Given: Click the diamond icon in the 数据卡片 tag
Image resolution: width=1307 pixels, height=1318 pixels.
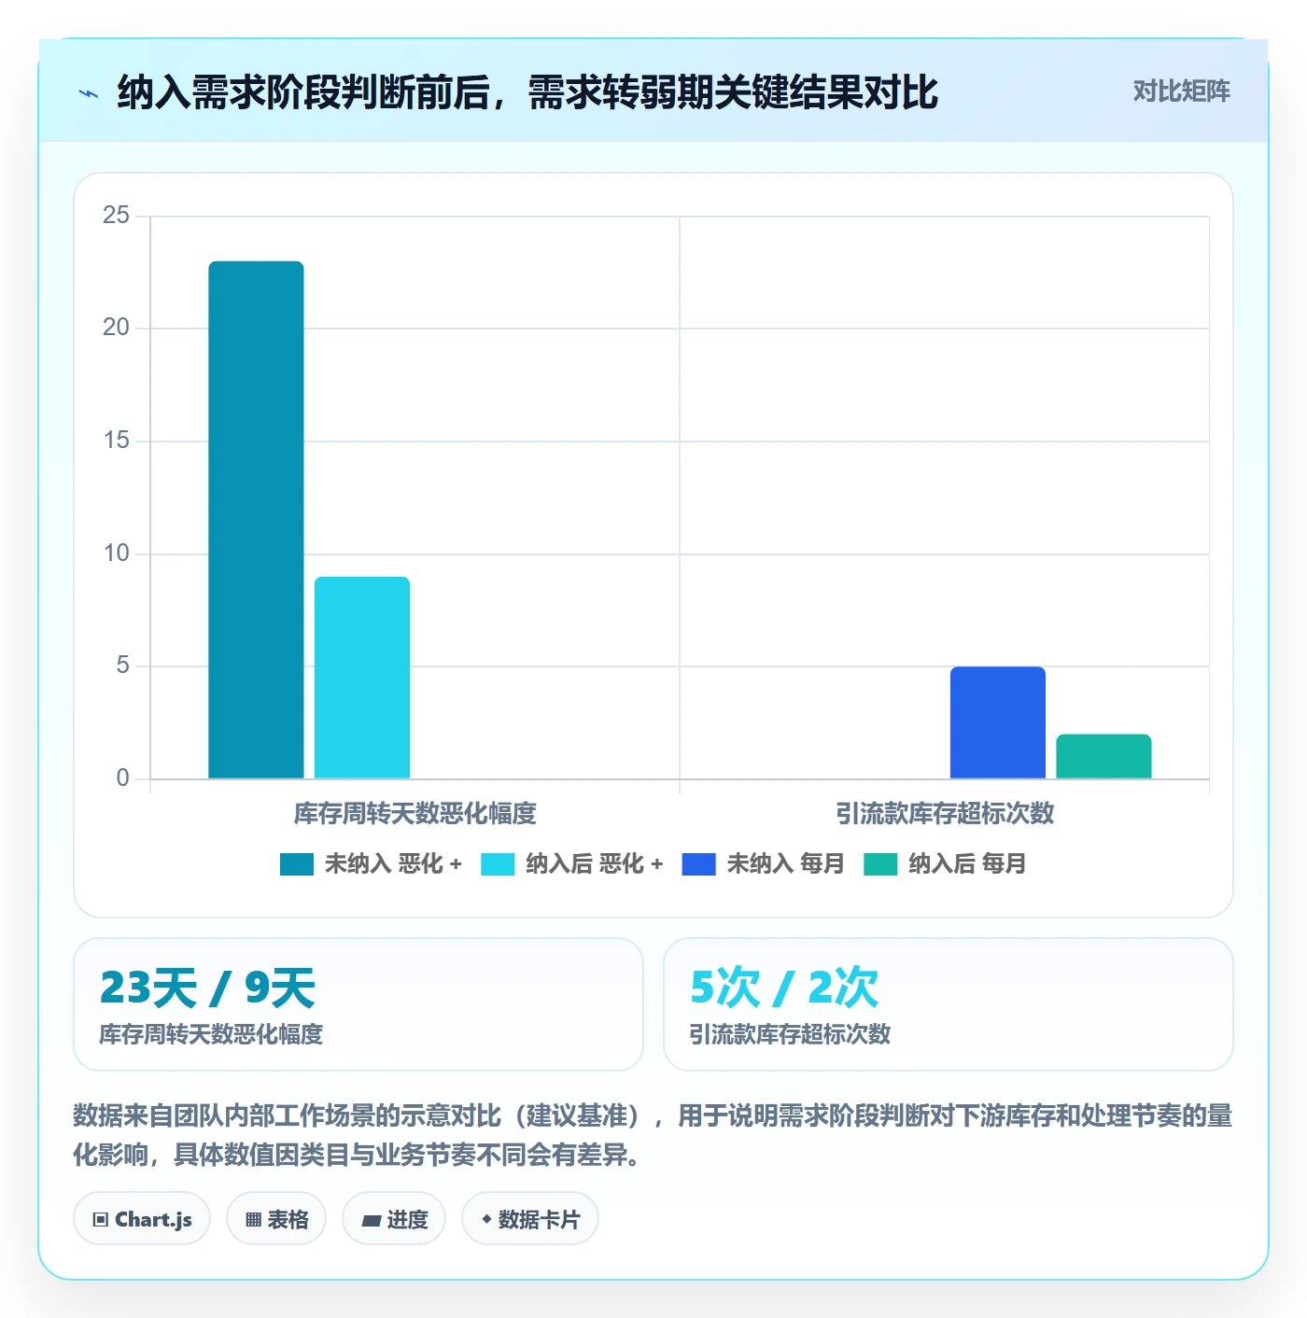Looking at the screenshot, I should [486, 1219].
